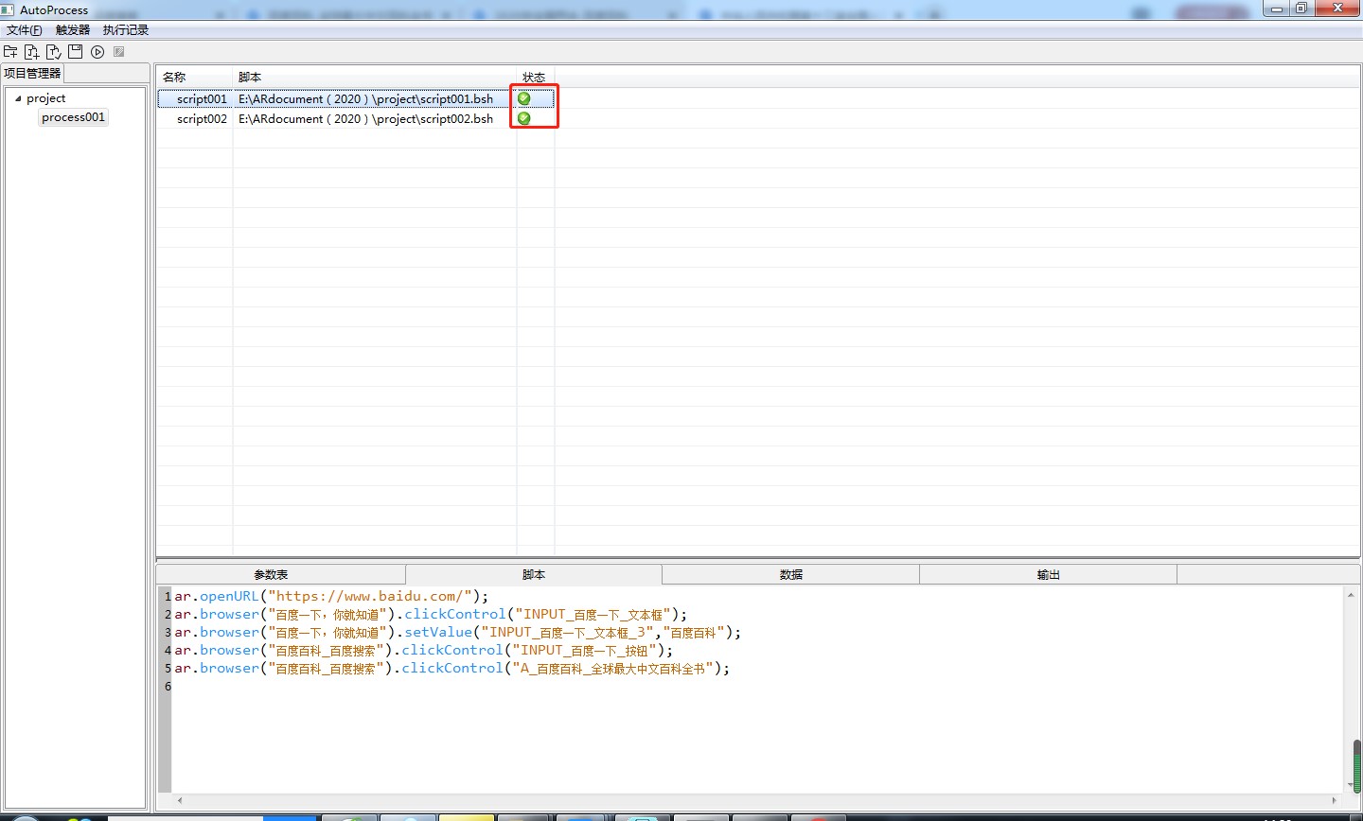
Task: Click the 状态 column header
Action: [x=534, y=78]
